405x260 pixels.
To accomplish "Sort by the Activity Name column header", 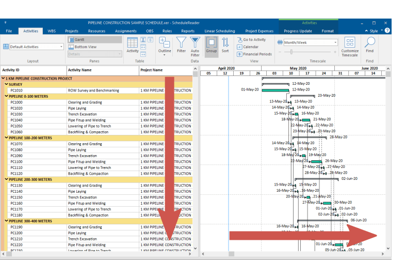I will click(x=103, y=70).
